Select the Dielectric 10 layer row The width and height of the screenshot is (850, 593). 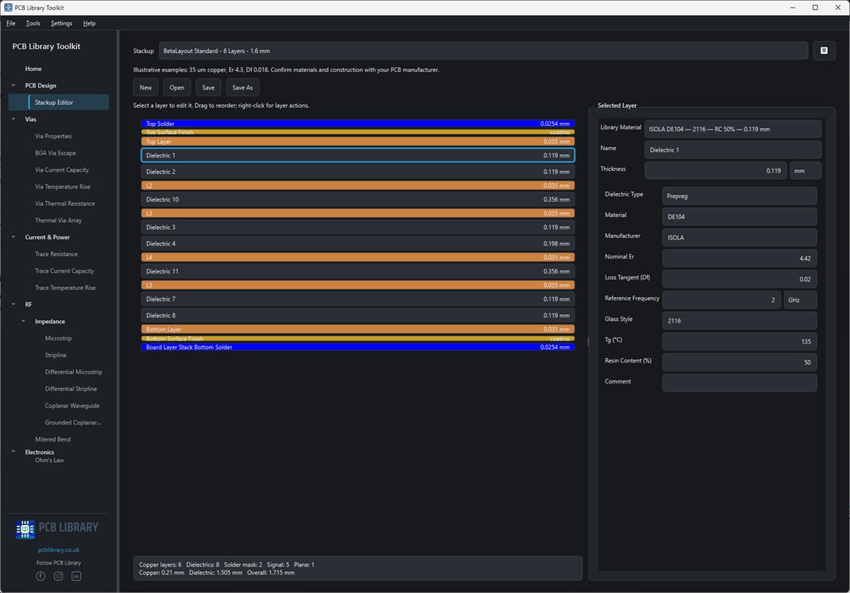357,199
